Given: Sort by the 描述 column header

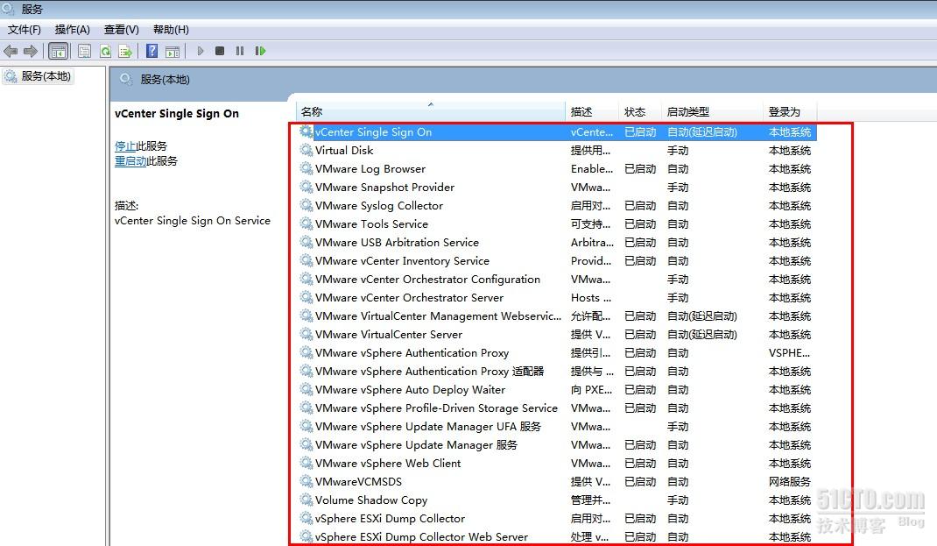Looking at the screenshot, I should tap(592, 111).
